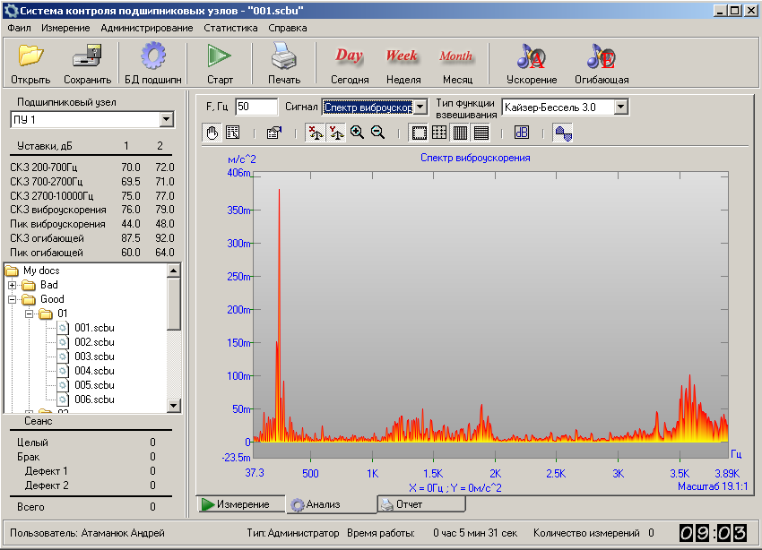Open the weighting function dropdown Кайзер-Бессель
Viewport: 762px width, 550px height.
pos(621,107)
